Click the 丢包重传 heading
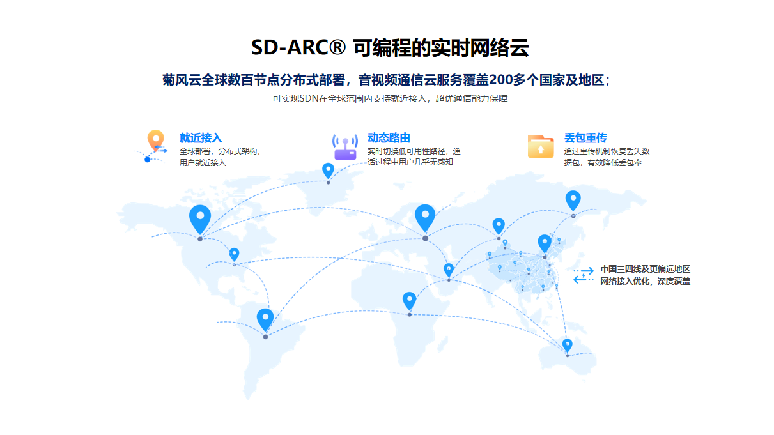The width and height of the screenshot is (774, 435). click(x=585, y=137)
